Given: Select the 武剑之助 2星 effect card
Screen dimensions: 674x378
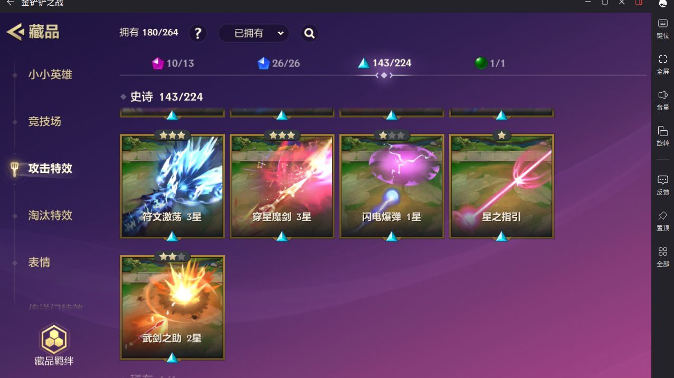Looking at the screenshot, I should [173, 307].
